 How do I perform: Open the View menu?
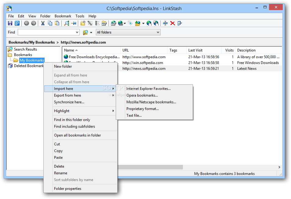pos(32,16)
